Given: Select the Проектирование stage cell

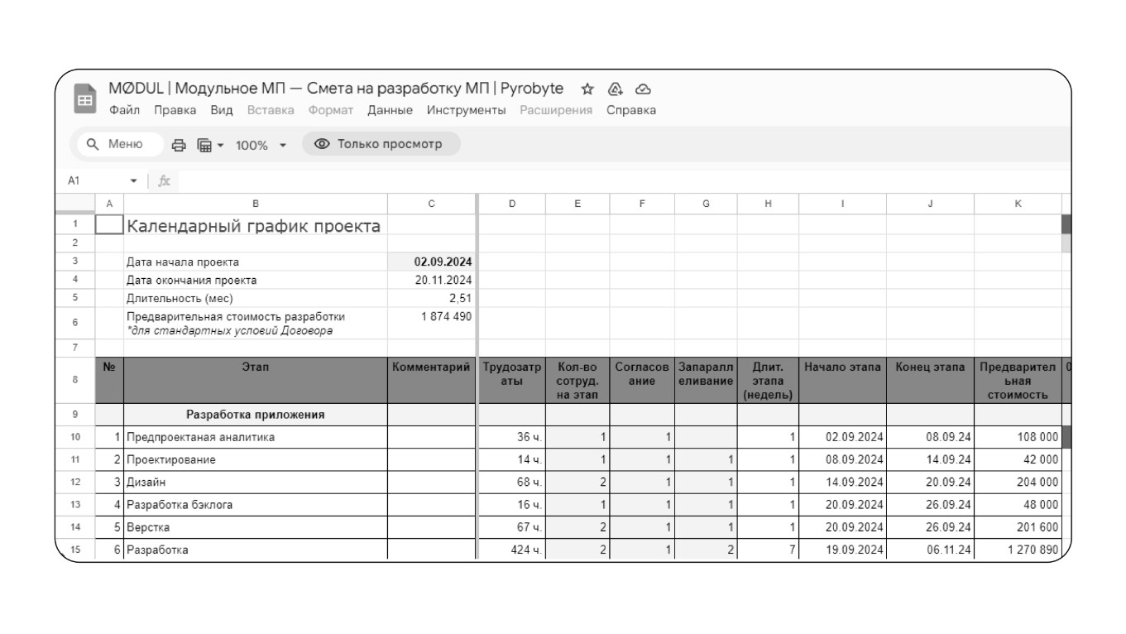Looking at the screenshot, I should (255, 459).
